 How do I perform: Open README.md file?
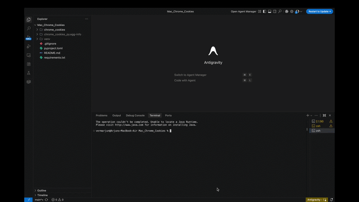[x=52, y=53]
